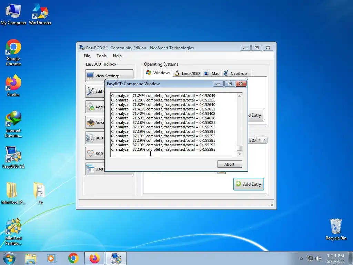Switch to the NeoGrub tab
The width and height of the screenshot is (353, 265).
(236, 73)
